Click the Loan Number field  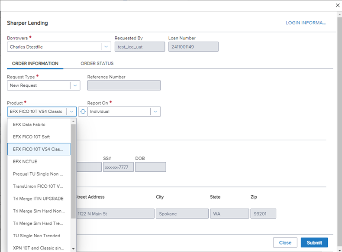click(x=193, y=47)
